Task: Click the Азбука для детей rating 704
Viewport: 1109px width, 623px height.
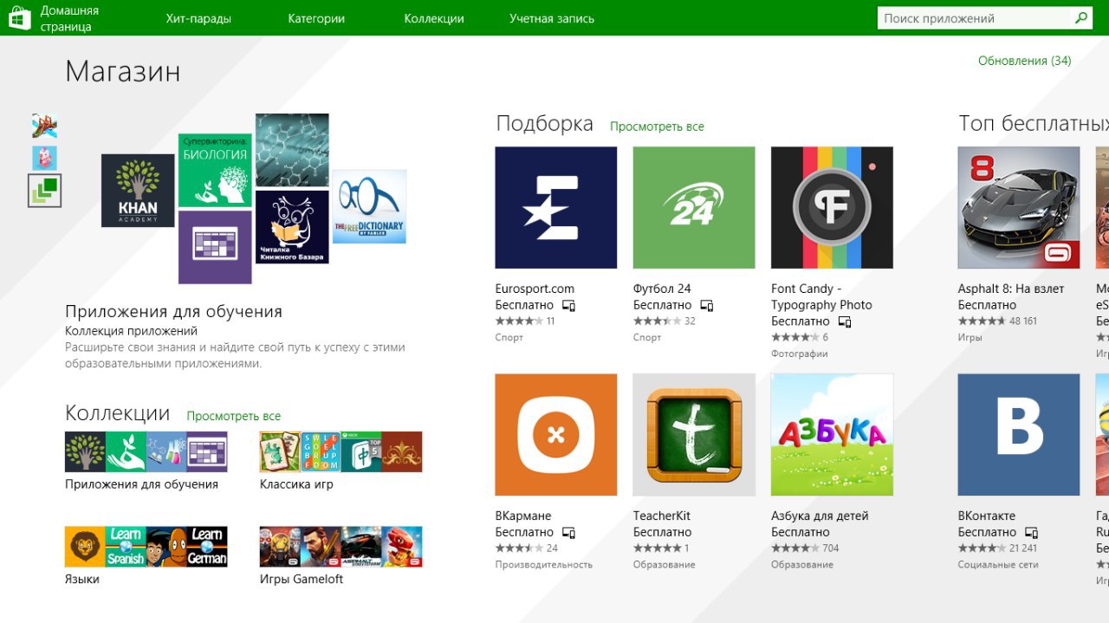Action: [x=805, y=548]
